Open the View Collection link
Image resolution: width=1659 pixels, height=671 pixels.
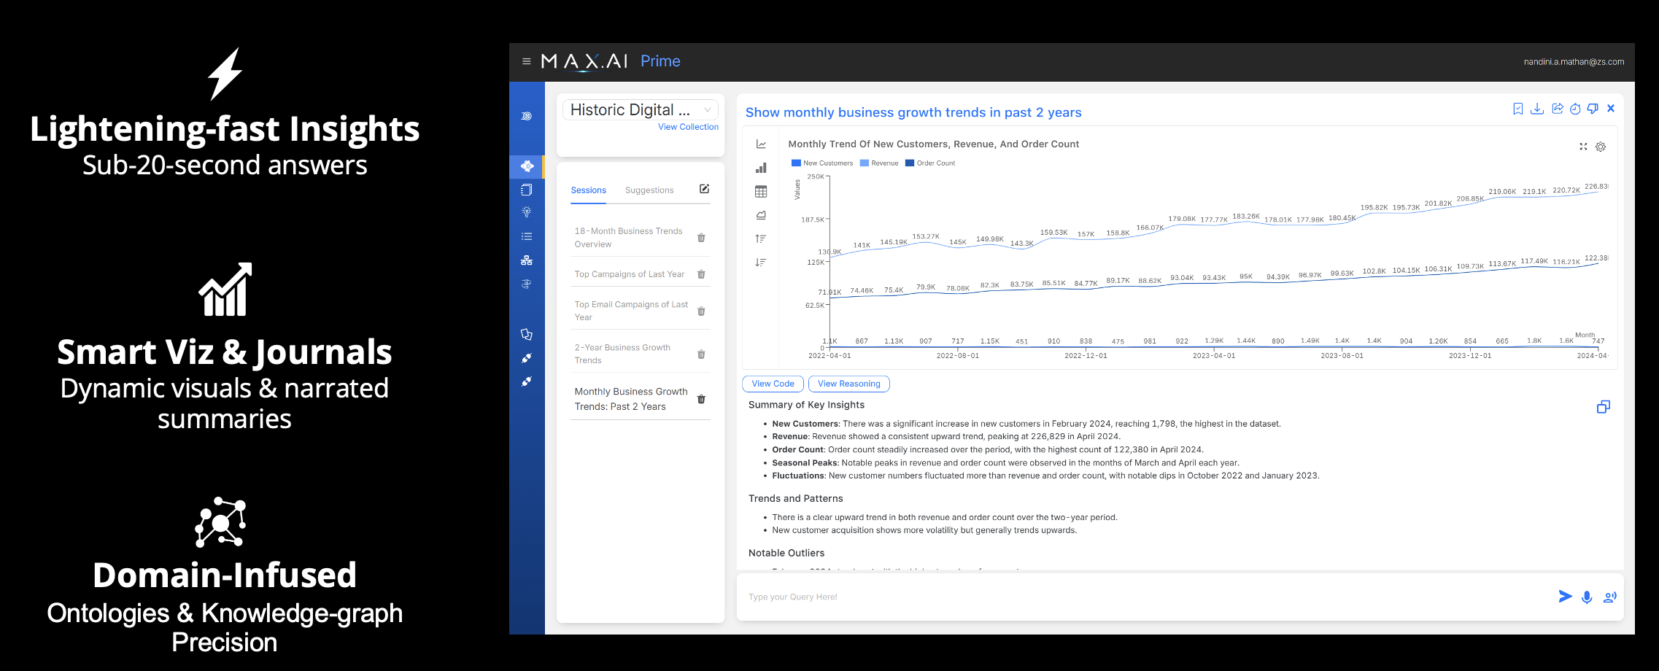(688, 127)
